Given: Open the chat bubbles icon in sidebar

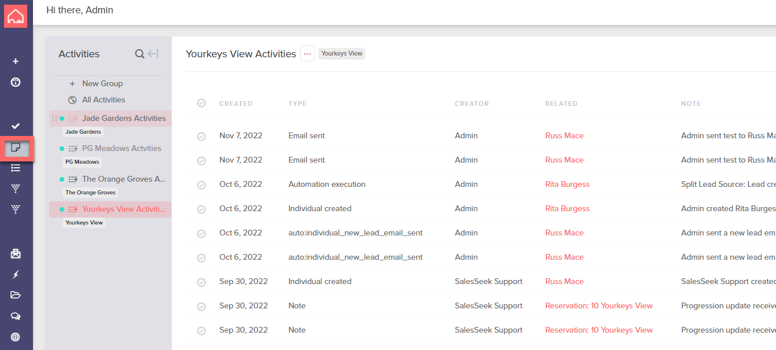Looking at the screenshot, I should pyautogui.click(x=16, y=316).
